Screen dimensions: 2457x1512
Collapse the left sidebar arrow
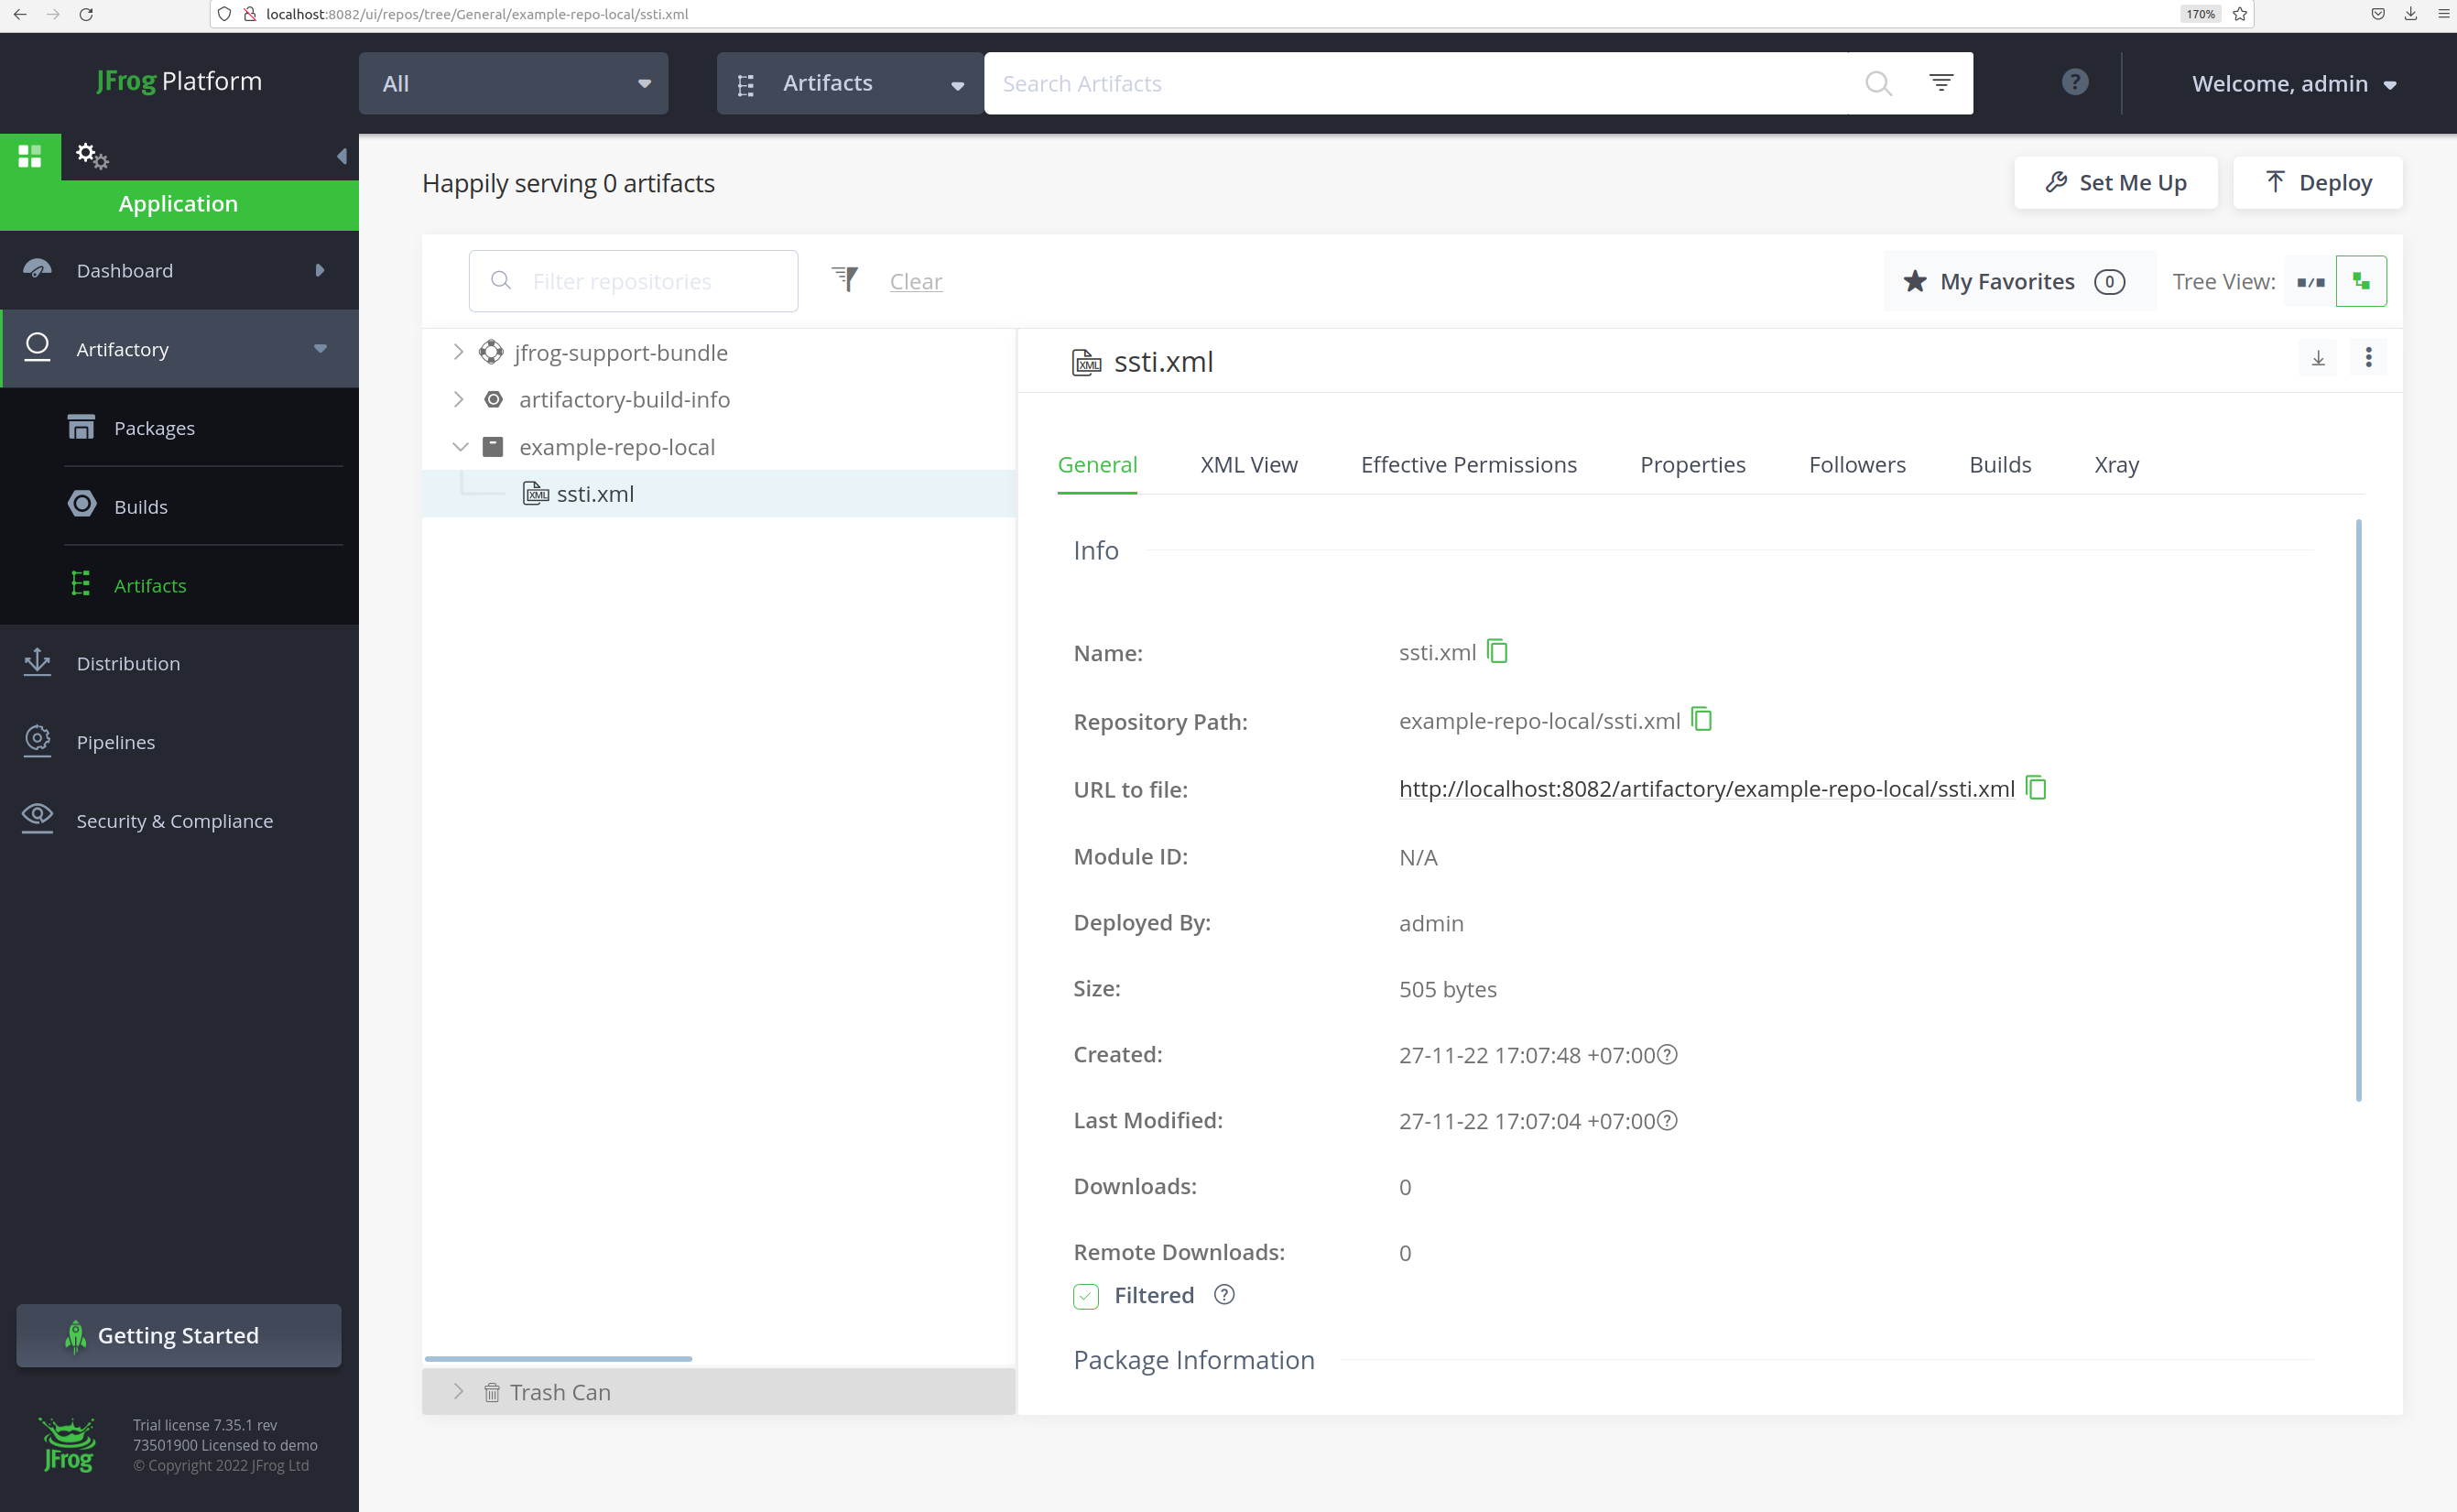point(341,156)
